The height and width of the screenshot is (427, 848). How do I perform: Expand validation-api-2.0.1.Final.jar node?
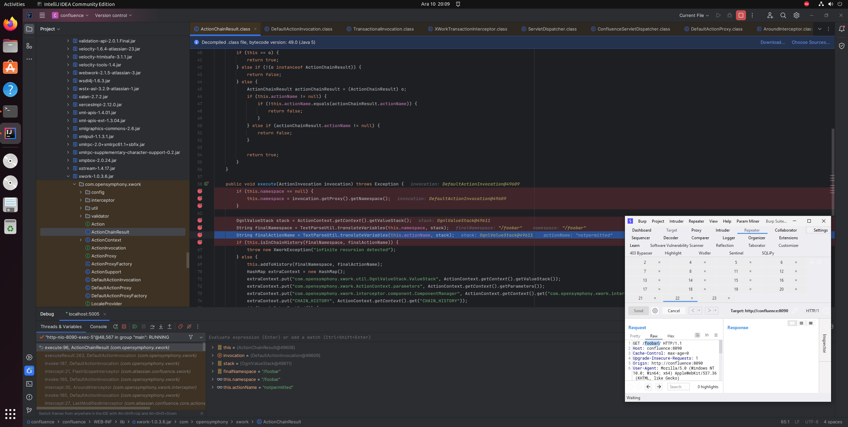click(68, 41)
